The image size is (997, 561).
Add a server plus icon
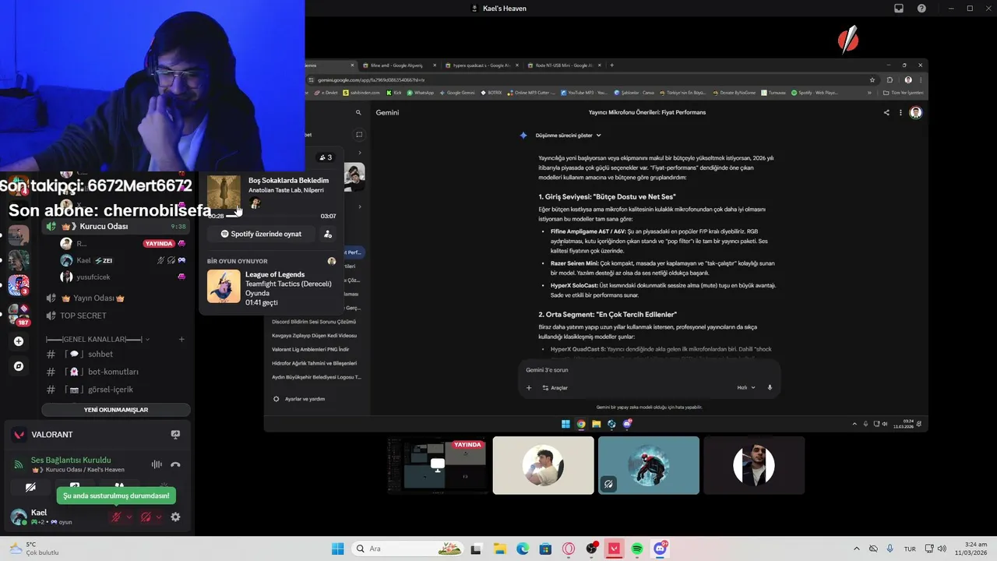[19, 341]
